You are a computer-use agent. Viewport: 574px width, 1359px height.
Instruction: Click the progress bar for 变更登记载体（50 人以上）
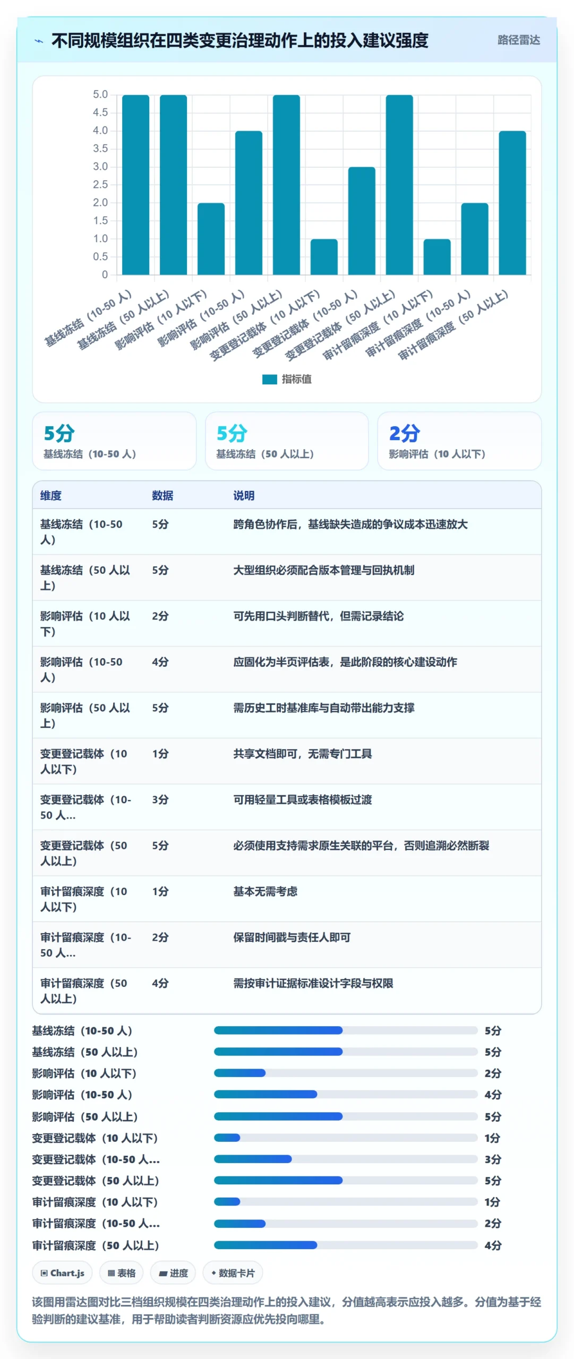(x=346, y=1180)
